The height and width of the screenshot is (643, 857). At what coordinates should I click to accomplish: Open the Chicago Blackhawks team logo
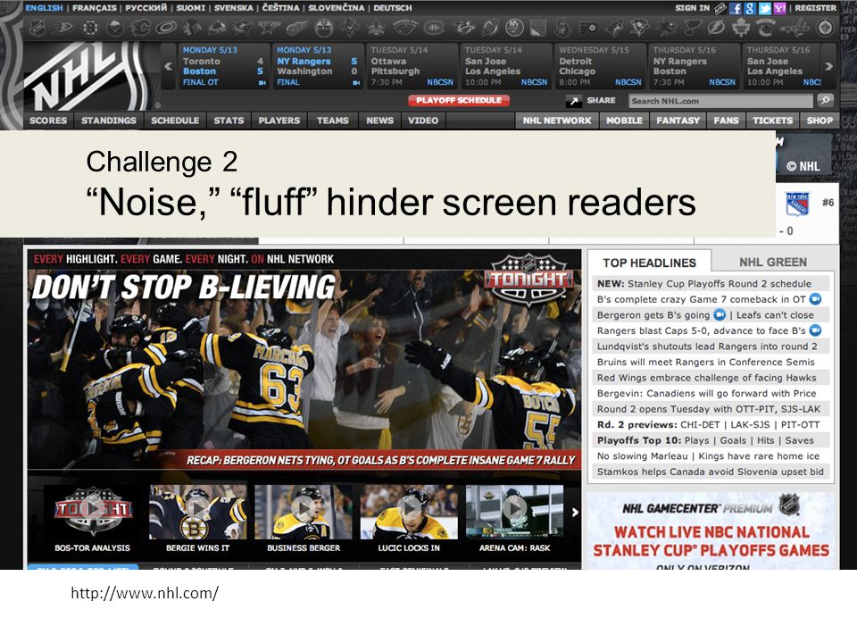pyautogui.click(x=193, y=28)
